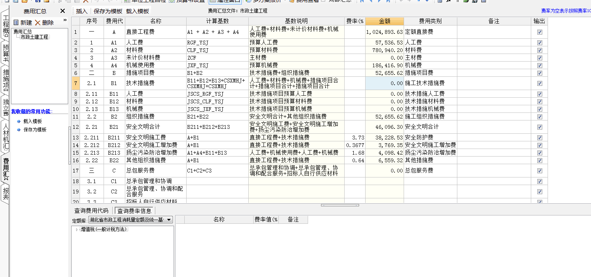This screenshot has width=591, height=277.
Task: Click the name cell 安全文明施工费
Action: pyautogui.click(x=156, y=138)
